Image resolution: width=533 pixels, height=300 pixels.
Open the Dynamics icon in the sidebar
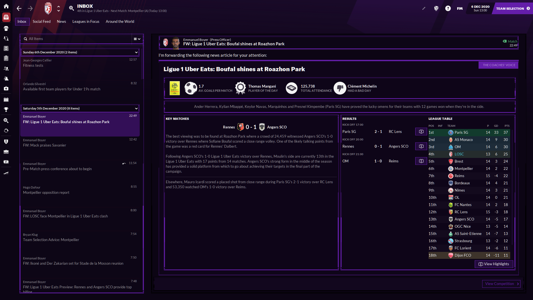(x=6, y=38)
